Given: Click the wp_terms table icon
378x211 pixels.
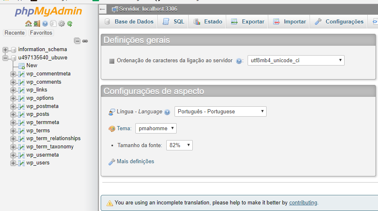Looking at the screenshot, I should pyautogui.click(x=21, y=131).
